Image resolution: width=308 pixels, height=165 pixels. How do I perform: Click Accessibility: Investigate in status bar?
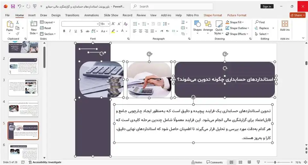click(45, 162)
